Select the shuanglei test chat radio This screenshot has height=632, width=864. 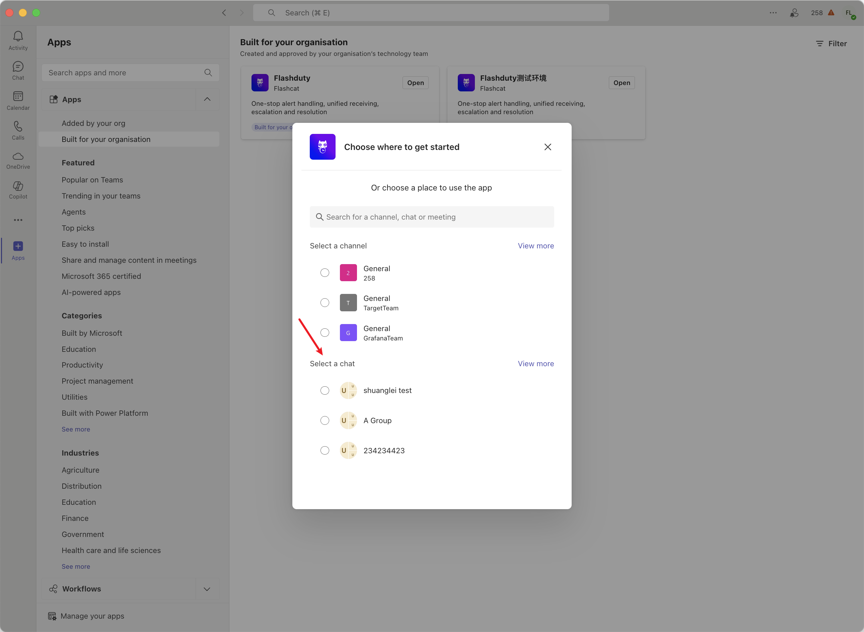pos(325,391)
